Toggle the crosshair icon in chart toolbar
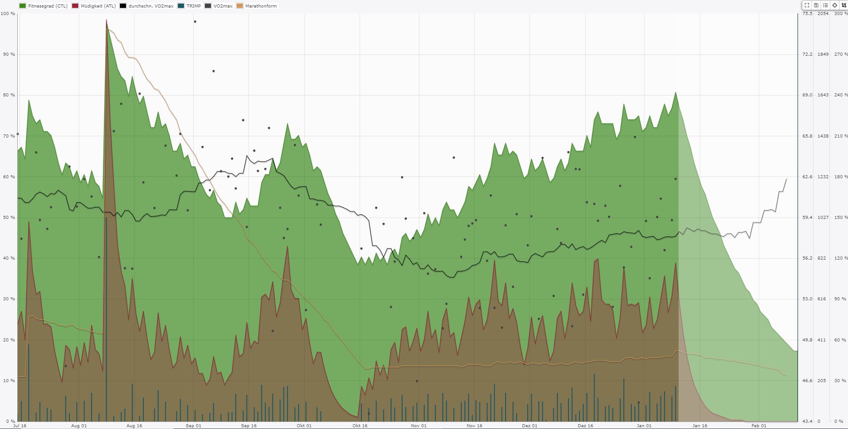The image size is (848, 429). click(835, 5)
